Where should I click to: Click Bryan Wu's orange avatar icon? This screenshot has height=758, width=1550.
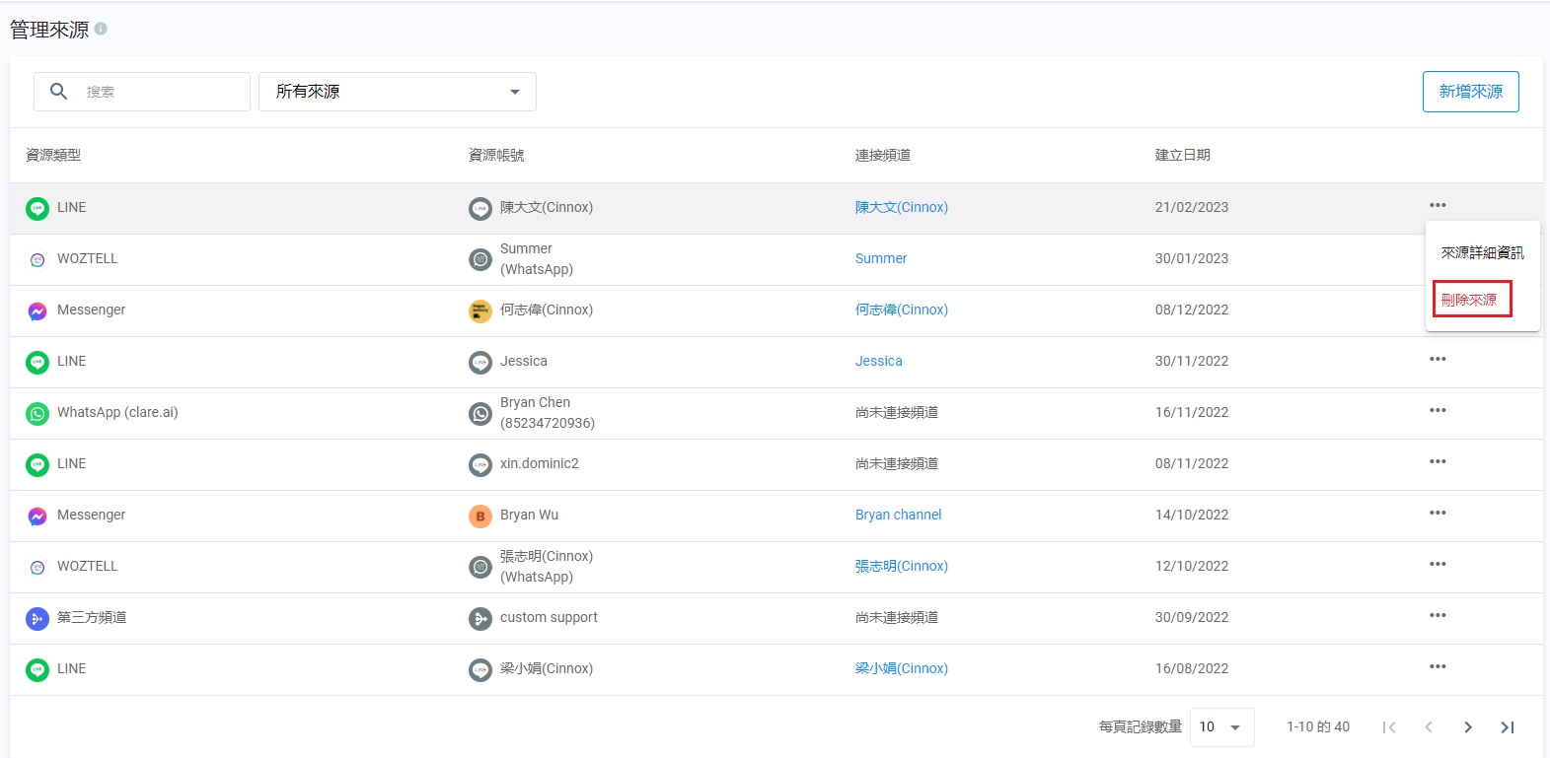coord(480,516)
